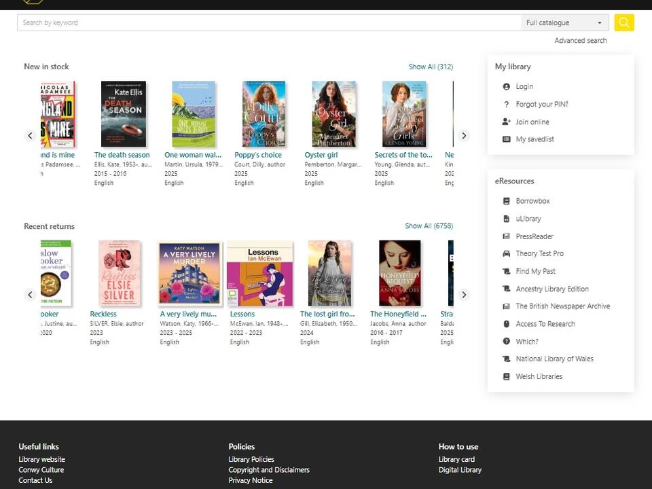The width and height of the screenshot is (652, 489).
Task: Open PressReader eResource link
Action: click(x=535, y=236)
